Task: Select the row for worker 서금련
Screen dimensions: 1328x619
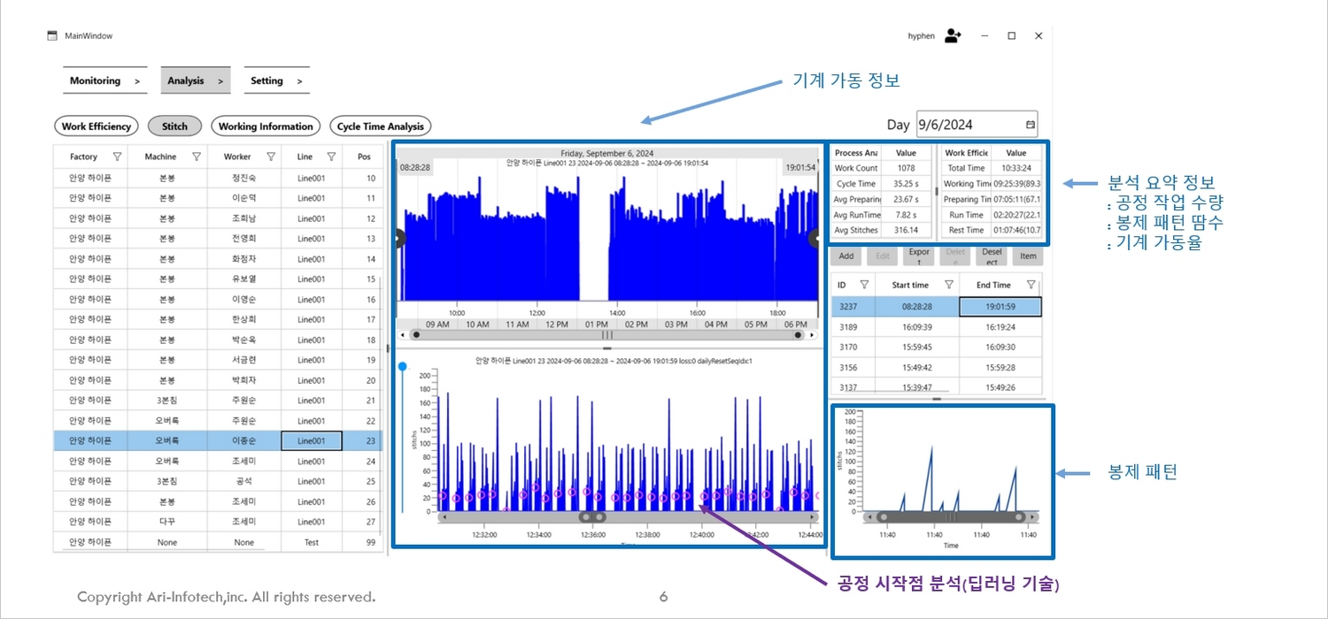Action: (218, 360)
